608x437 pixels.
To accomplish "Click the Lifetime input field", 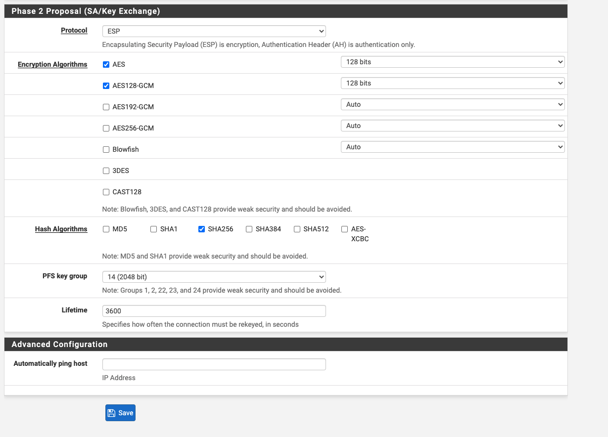I will (x=214, y=311).
